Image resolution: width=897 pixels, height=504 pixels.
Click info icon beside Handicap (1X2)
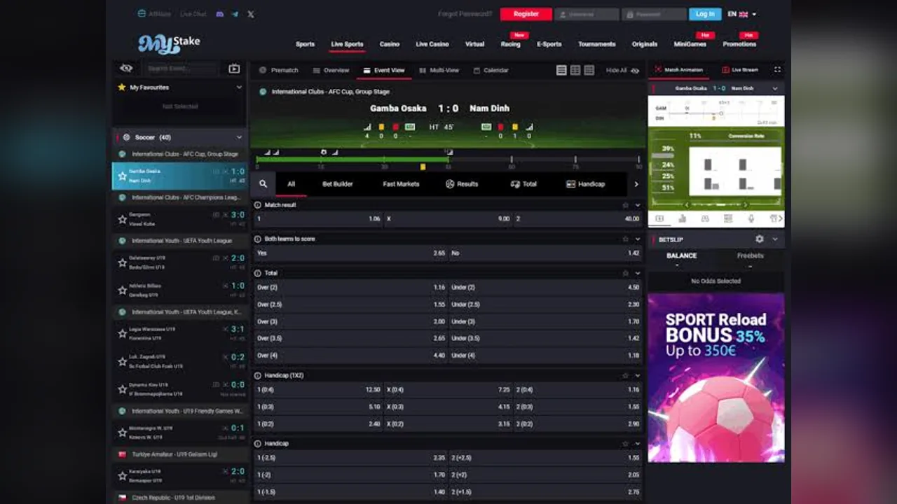point(257,375)
